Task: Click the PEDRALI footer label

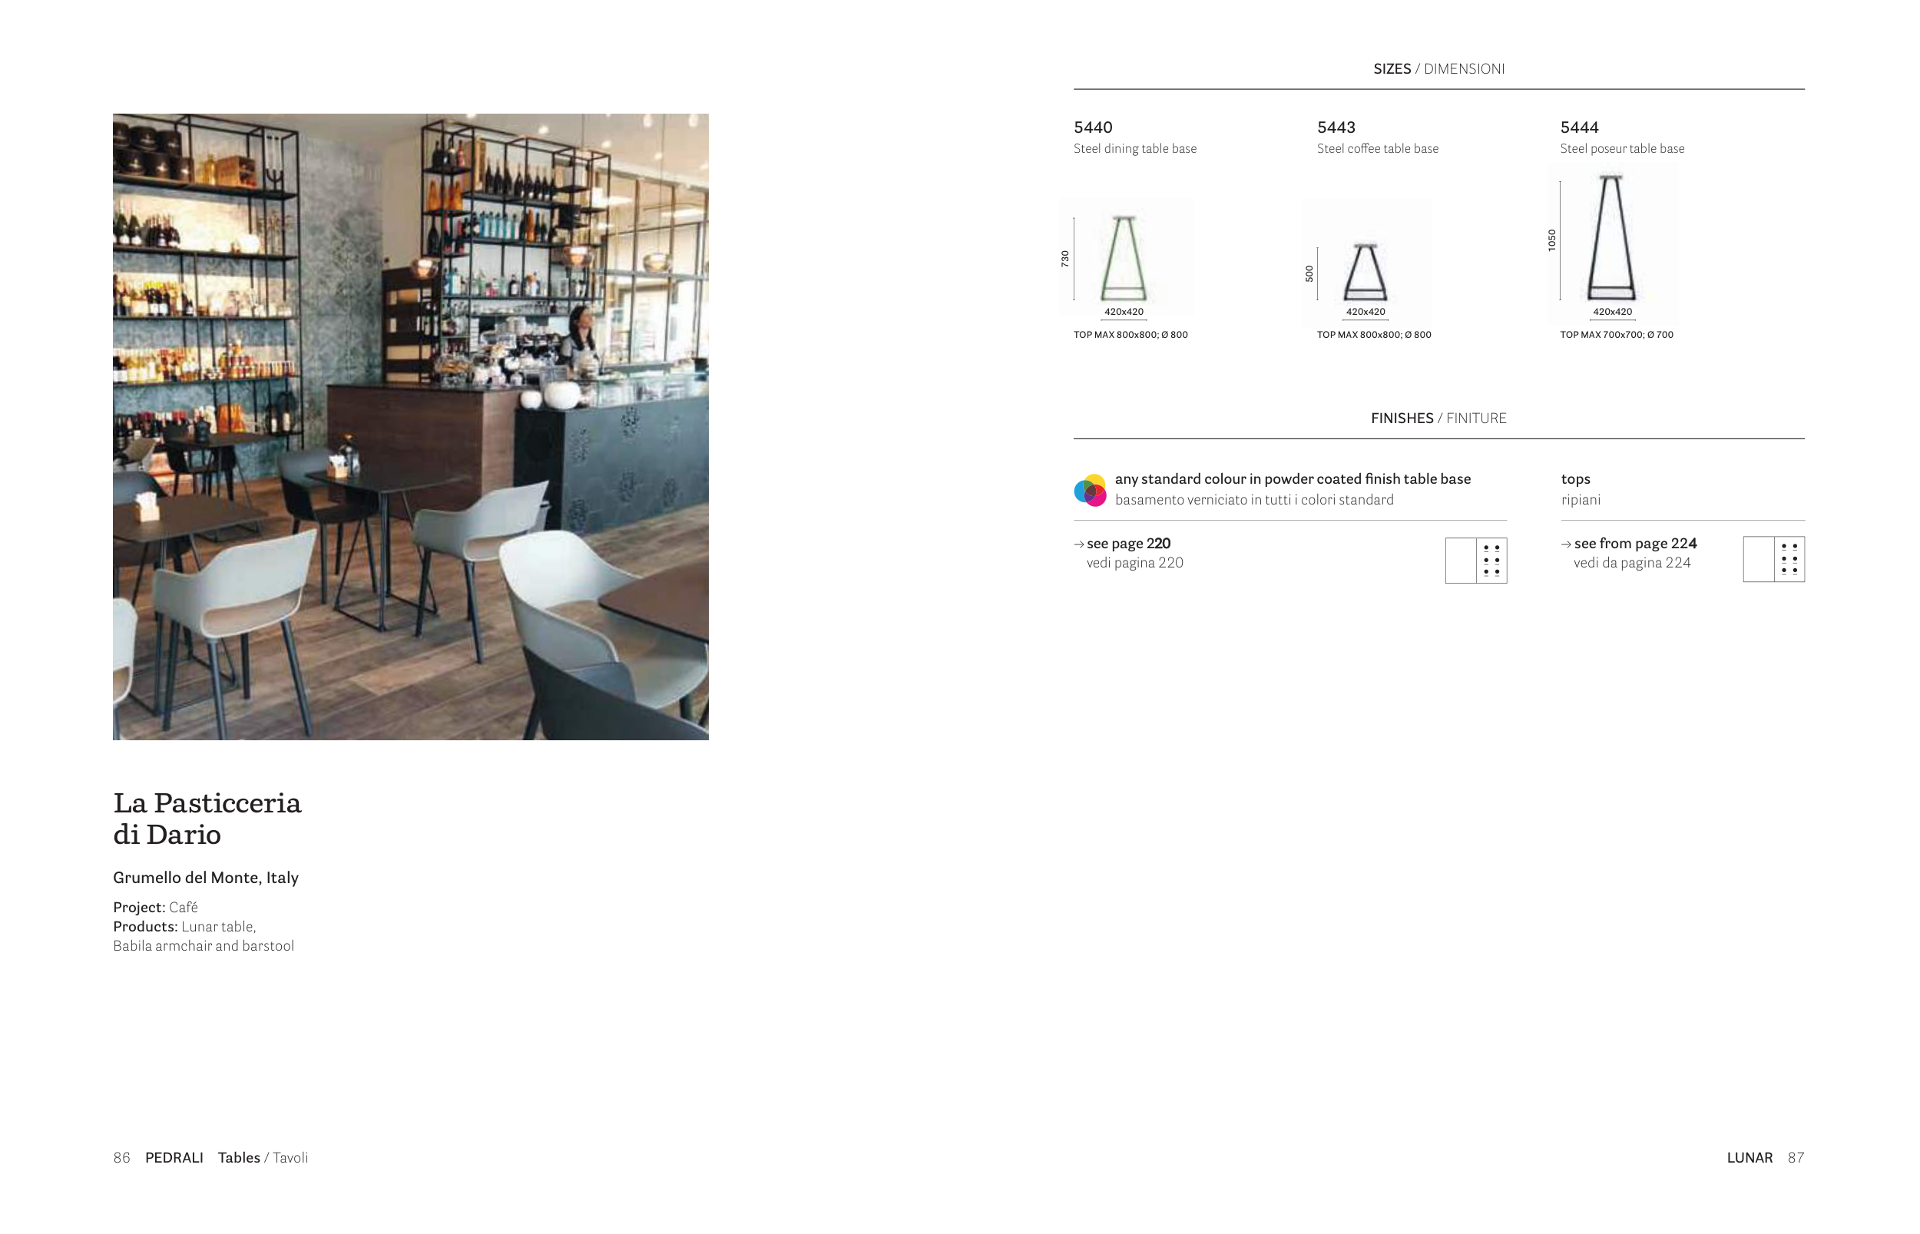Action: 174,1158
